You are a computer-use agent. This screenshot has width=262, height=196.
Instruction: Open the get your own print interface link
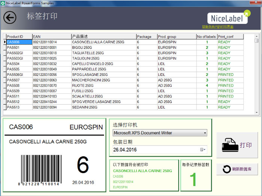[x=217, y=27]
